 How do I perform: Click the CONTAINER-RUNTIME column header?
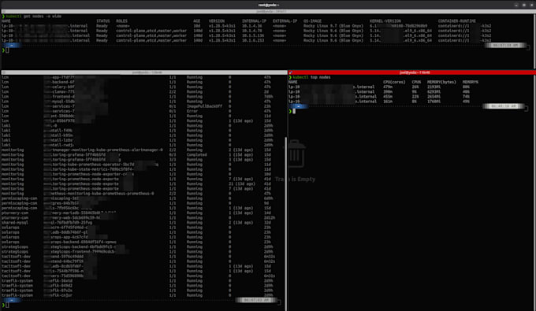point(456,21)
